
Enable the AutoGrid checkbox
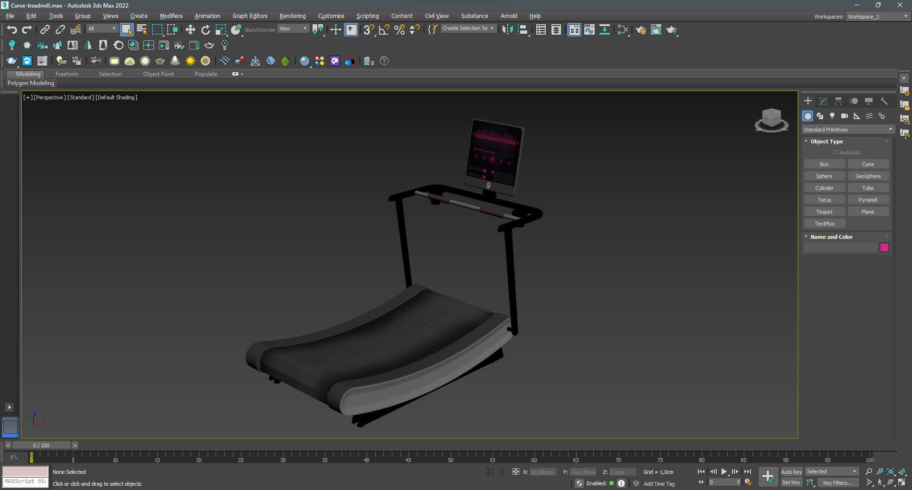[835, 152]
